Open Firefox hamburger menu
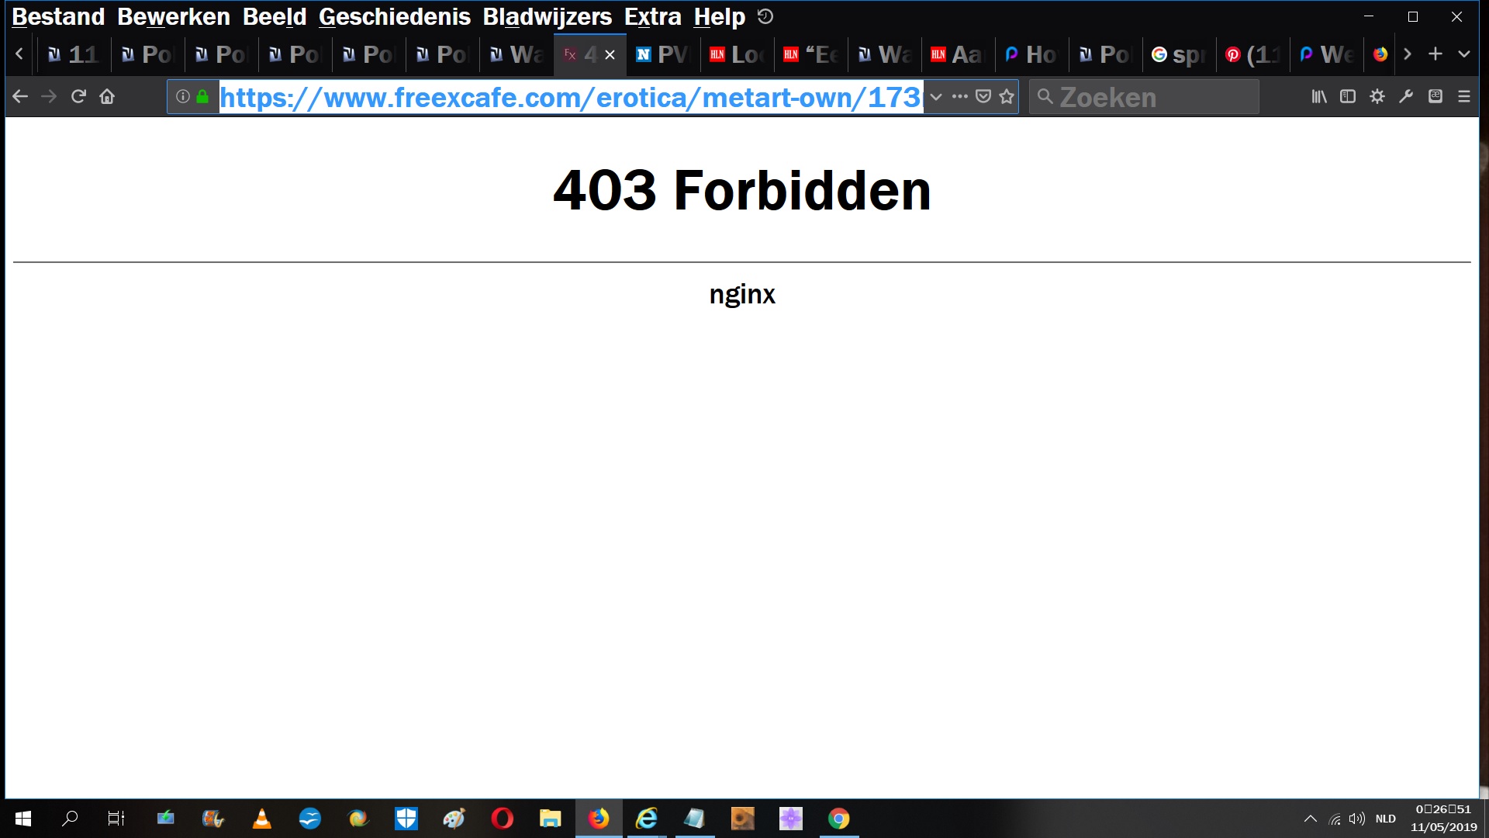Screen dimensions: 1489x838 point(1464,96)
